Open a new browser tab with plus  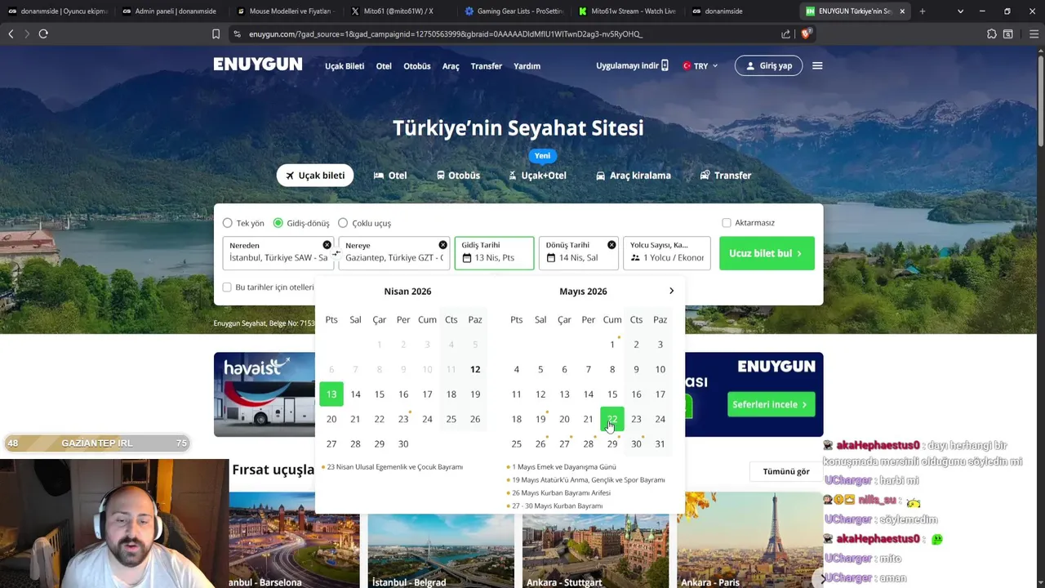923,11
